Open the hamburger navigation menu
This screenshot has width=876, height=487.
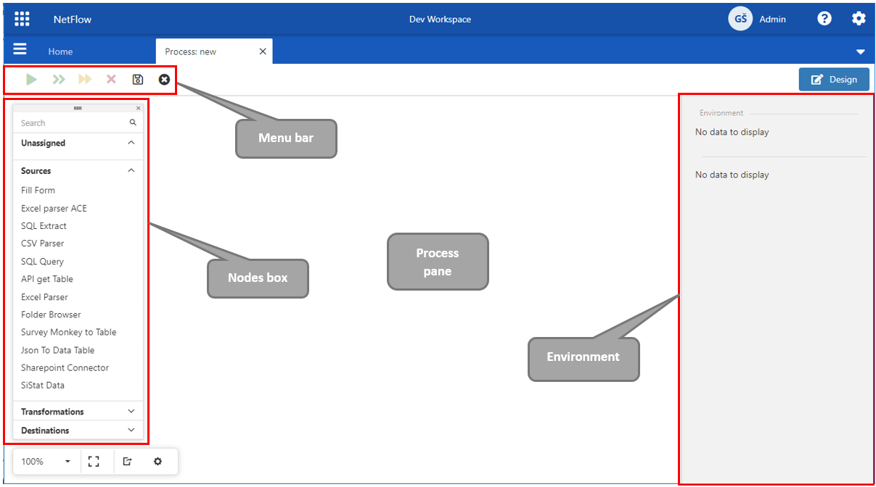[x=20, y=49]
